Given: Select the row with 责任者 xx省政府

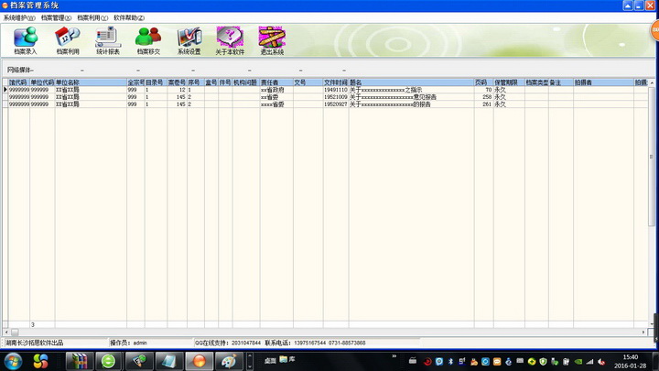Looking at the screenshot, I should 326,90.
